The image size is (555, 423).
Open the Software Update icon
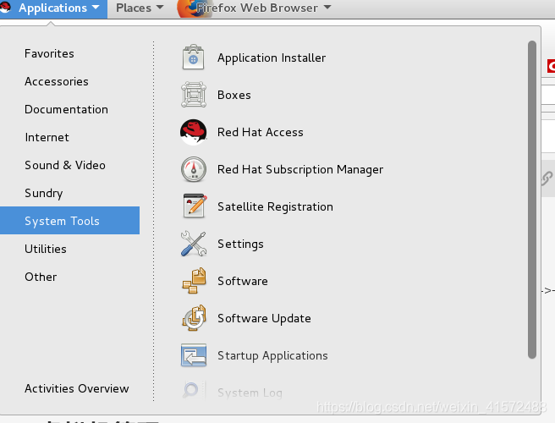point(194,318)
